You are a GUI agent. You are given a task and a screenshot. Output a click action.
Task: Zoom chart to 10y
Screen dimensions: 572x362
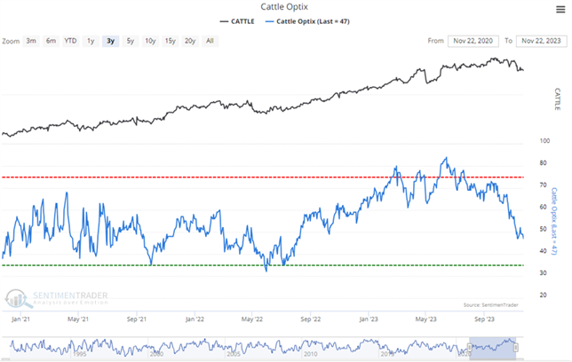coord(150,41)
